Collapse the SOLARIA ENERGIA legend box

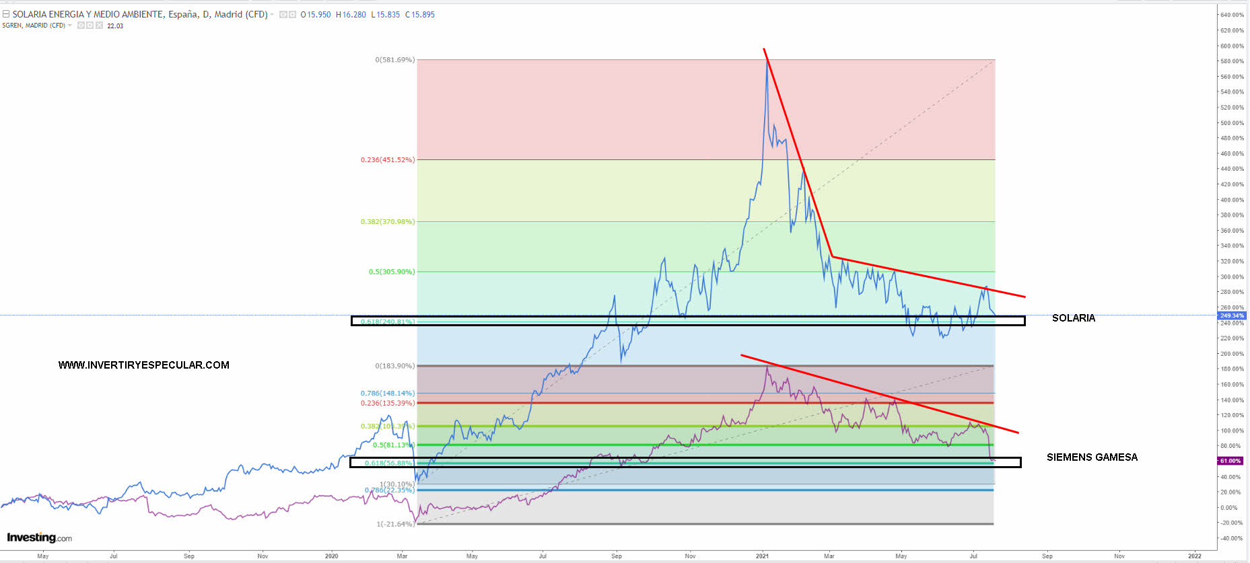[x=6, y=14]
